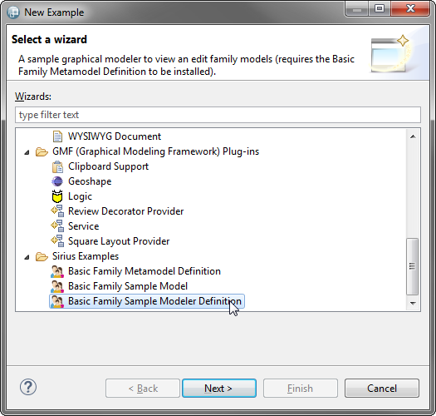Screen dimensions: 436x416
Task: Click the Review Decorator Provider icon
Action: pos(57,211)
